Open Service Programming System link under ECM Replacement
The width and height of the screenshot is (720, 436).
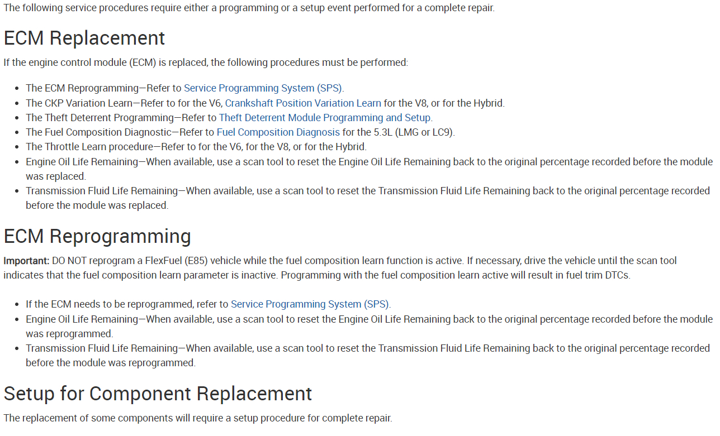(x=263, y=88)
